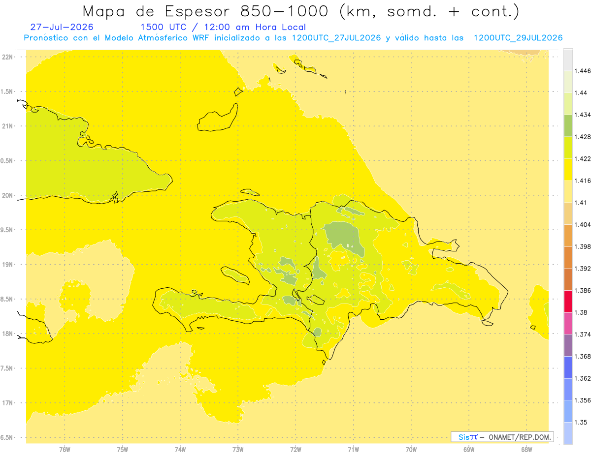Click the latitude label 19N
The height and width of the screenshot is (456, 591).
coord(8,265)
